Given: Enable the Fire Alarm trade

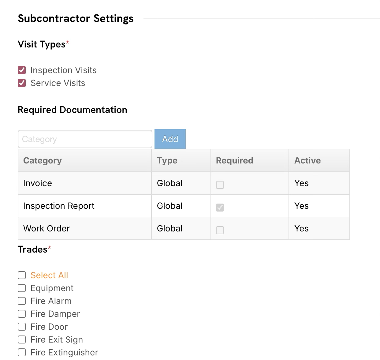Looking at the screenshot, I should pos(21,301).
